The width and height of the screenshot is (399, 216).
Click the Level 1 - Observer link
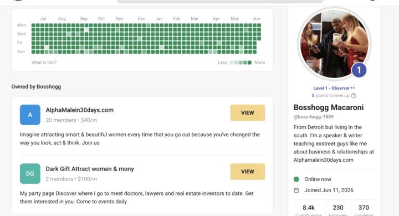pos(331,88)
